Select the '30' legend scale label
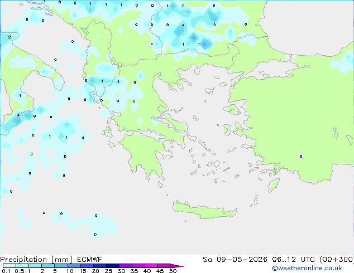 click(x=121, y=271)
